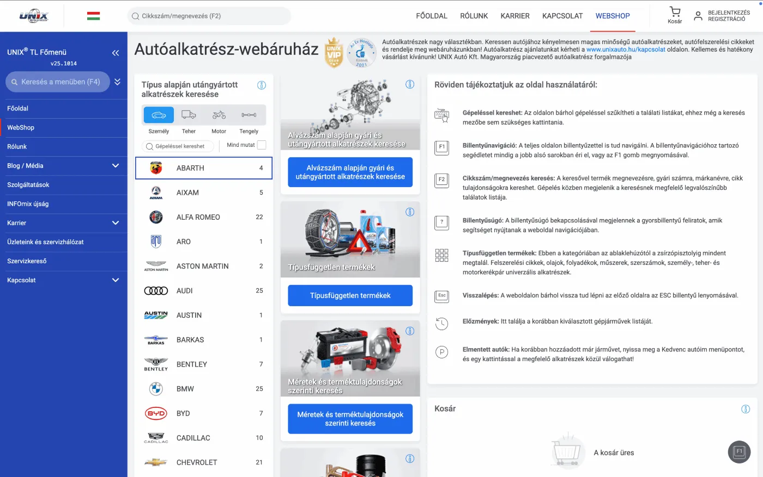Select the Tengely axle type icon
The height and width of the screenshot is (477, 763).
(249, 115)
